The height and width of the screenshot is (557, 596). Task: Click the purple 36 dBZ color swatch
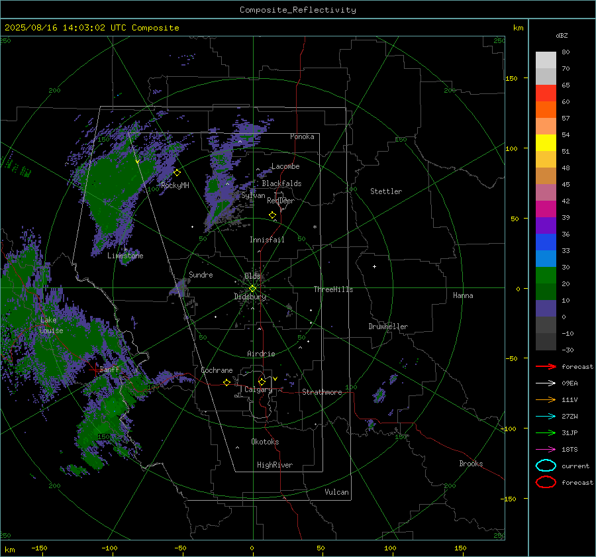tap(546, 225)
